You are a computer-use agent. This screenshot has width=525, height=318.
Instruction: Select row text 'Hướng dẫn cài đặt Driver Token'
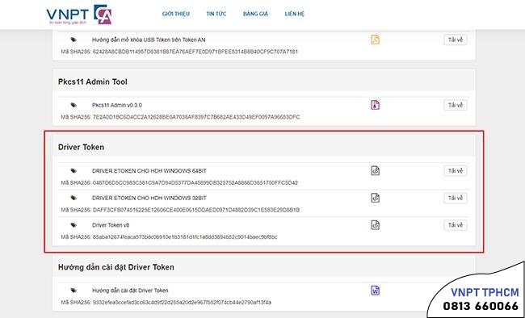coord(130,291)
